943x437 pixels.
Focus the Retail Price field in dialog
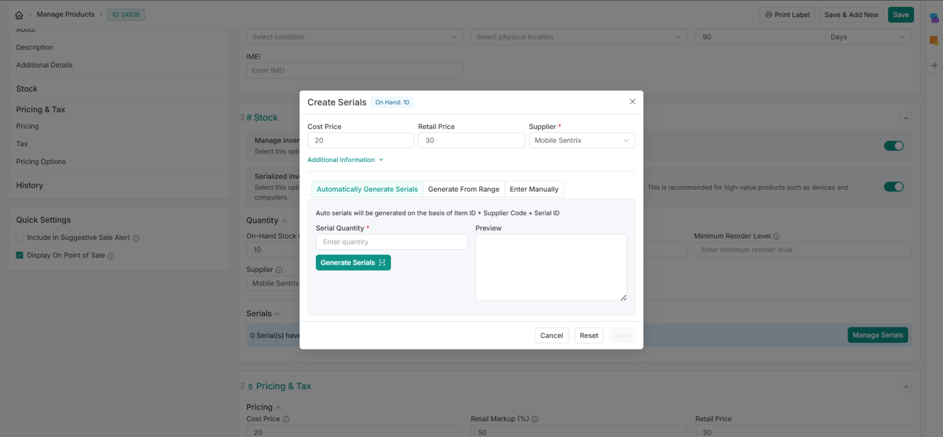click(471, 140)
